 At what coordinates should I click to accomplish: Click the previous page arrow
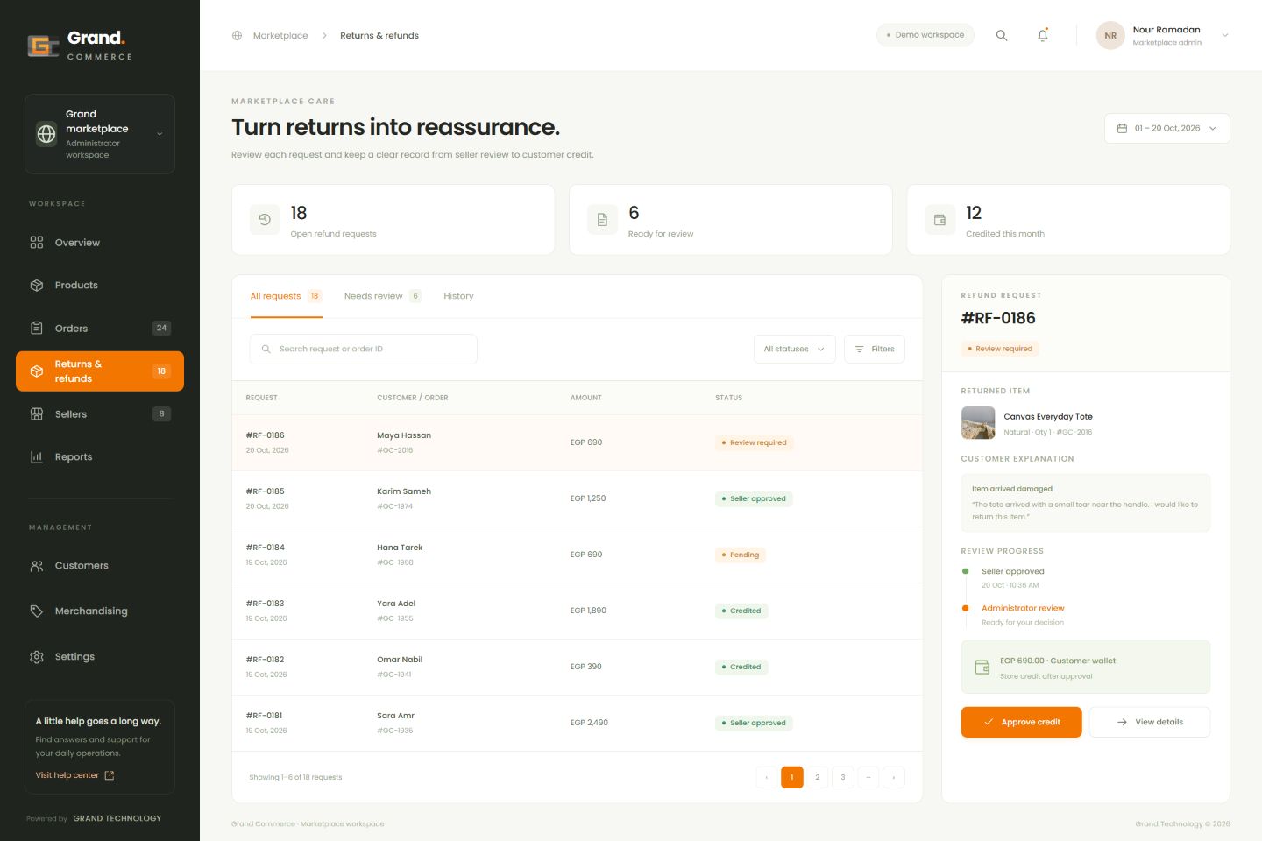tap(767, 777)
